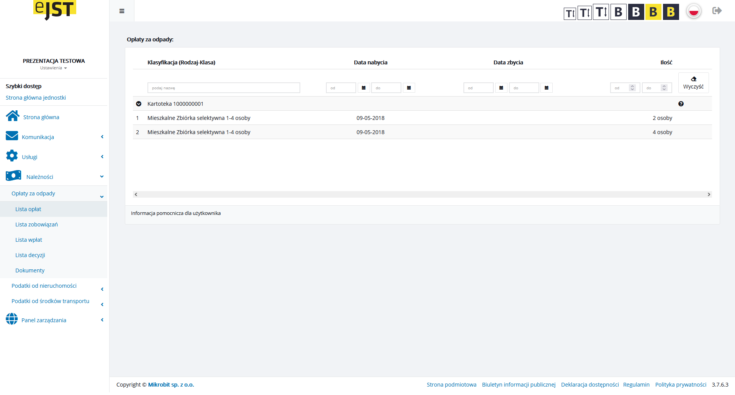Viewport: 735px width, 395px height.
Task: Open Lista wpłat in sidebar
Action: tap(29, 240)
